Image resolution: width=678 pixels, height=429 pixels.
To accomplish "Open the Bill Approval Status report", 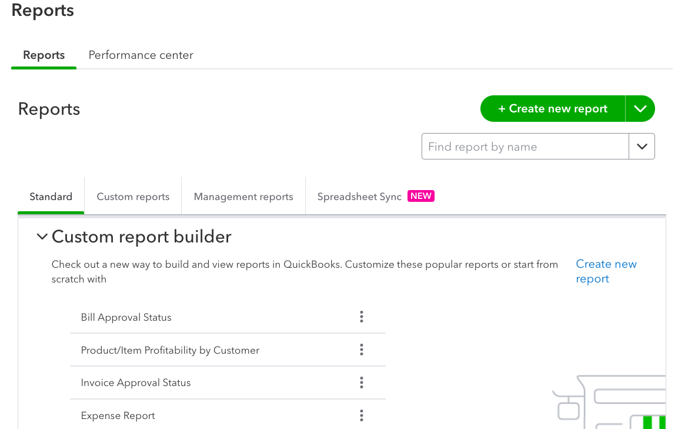I will 126,318.
